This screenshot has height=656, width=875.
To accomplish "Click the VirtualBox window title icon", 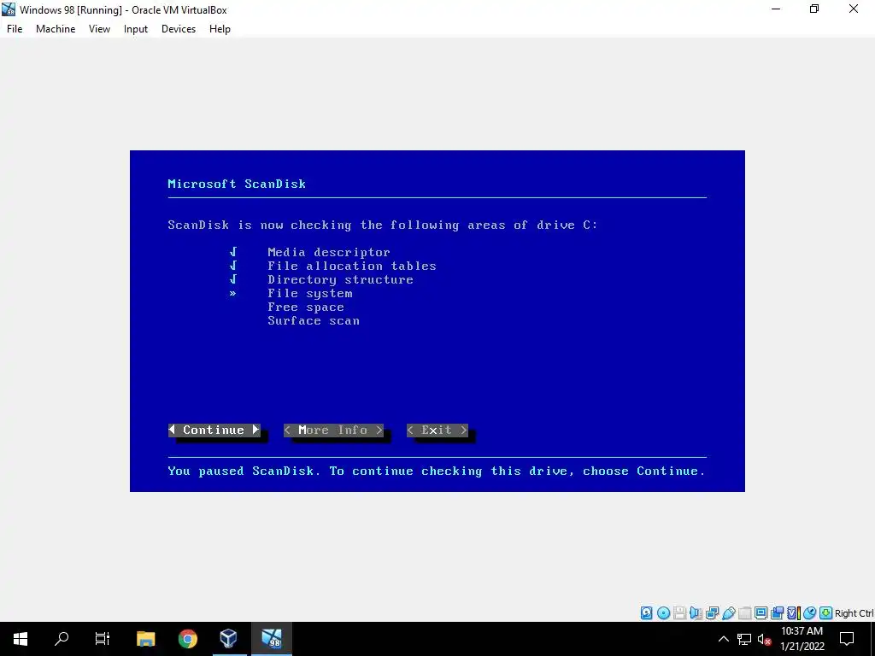I will pyautogui.click(x=9, y=9).
